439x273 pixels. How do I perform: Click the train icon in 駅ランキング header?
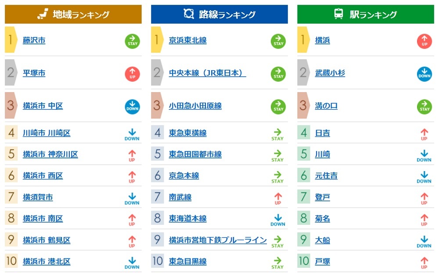(x=338, y=14)
